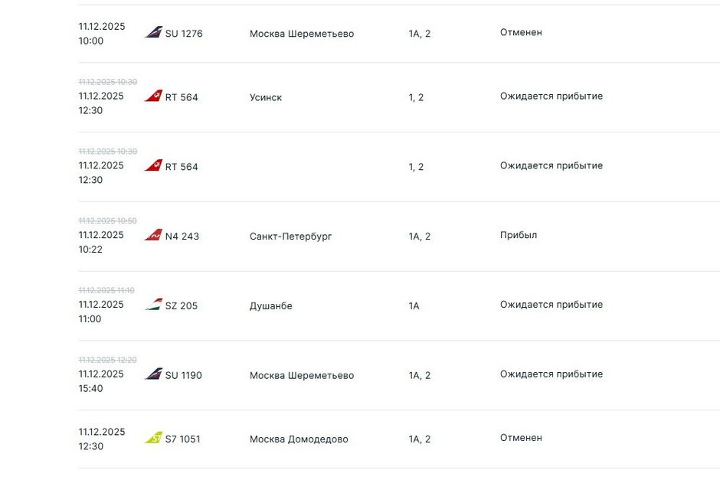The image size is (720, 480).
Task: Select the Санкт-Петербург origin text
Action: (x=290, y=237)
